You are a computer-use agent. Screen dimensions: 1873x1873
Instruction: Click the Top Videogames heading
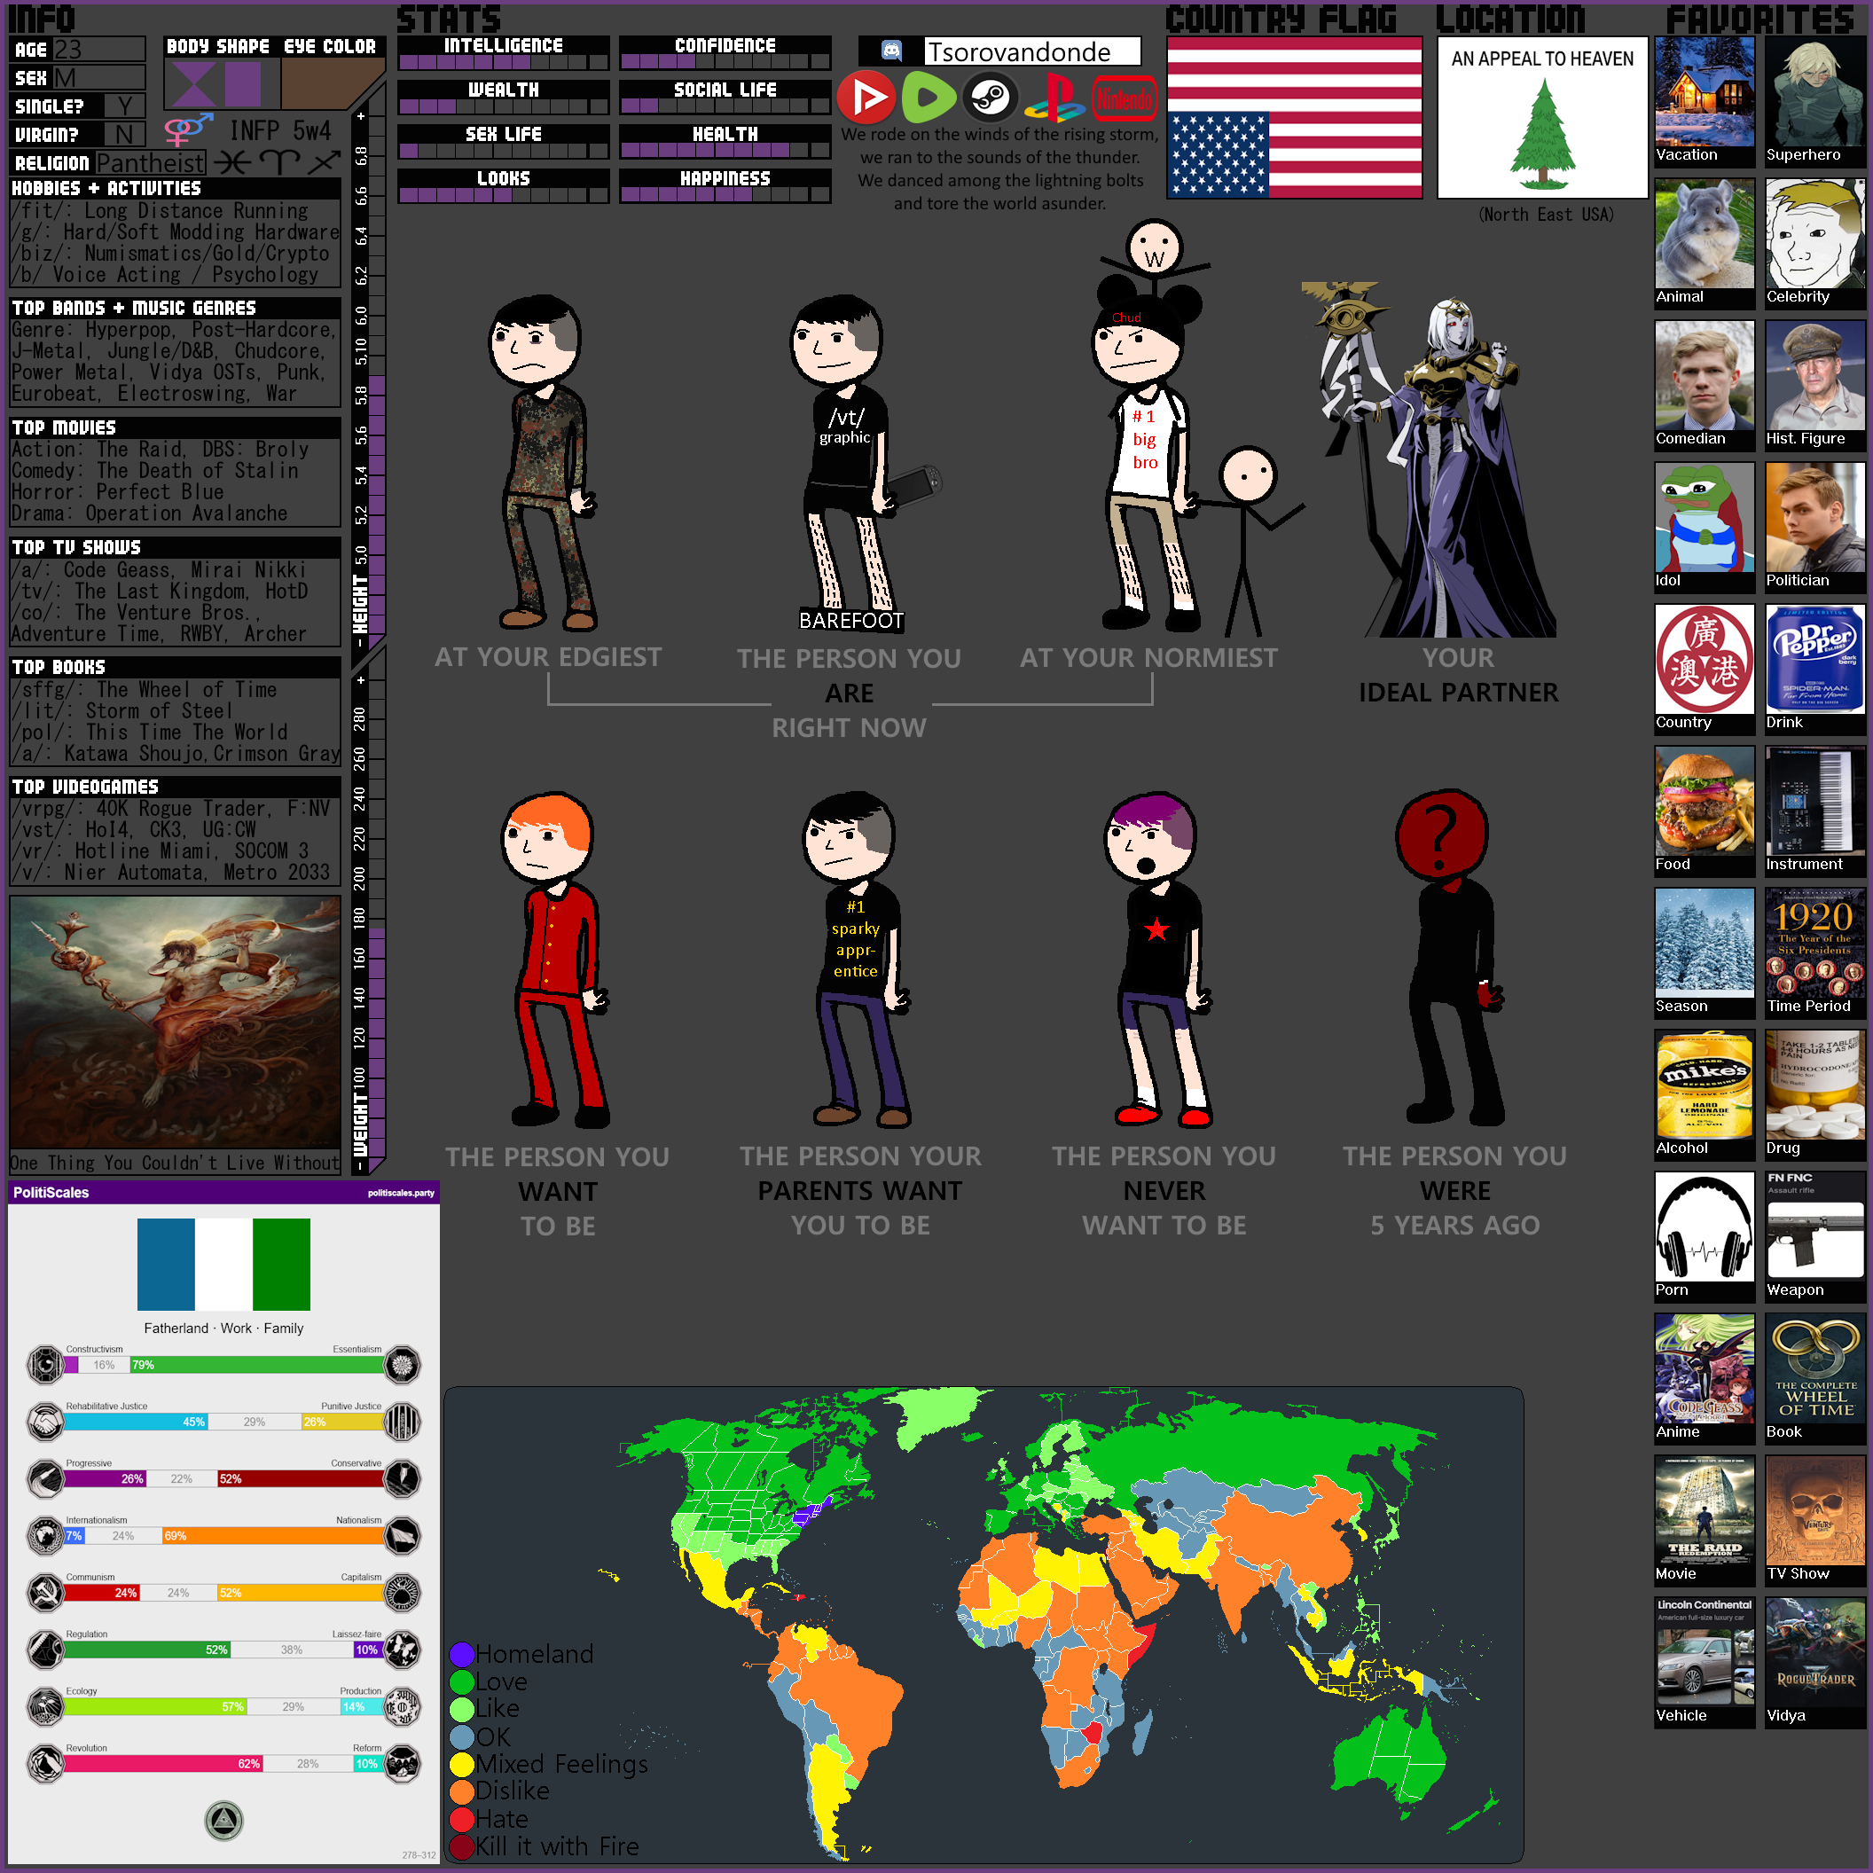click(85, 788)
